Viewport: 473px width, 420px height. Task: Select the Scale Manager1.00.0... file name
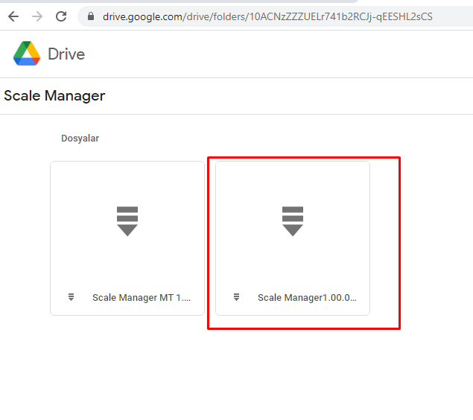[x=307, y=298]
